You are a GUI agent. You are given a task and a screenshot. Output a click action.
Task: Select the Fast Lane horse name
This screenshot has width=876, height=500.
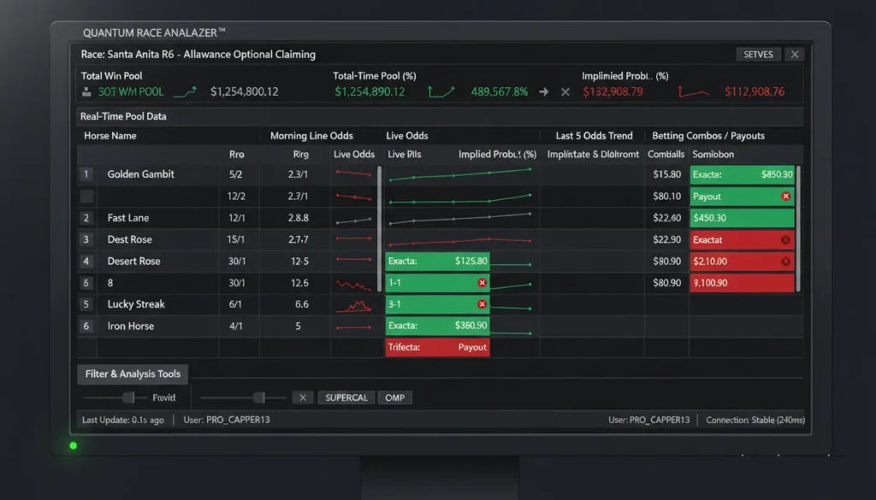pyautogui.click(x=128, y=218)
